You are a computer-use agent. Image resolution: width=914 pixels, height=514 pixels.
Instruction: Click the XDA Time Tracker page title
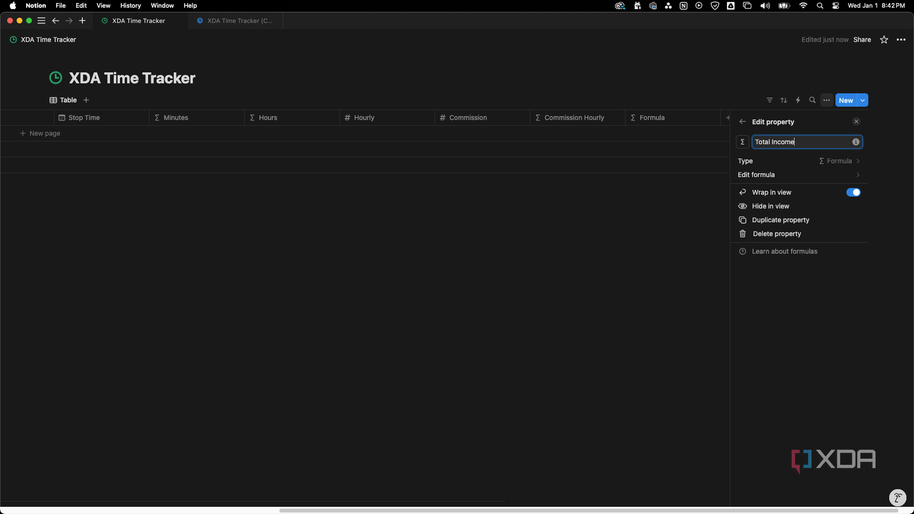click(132, 78)
